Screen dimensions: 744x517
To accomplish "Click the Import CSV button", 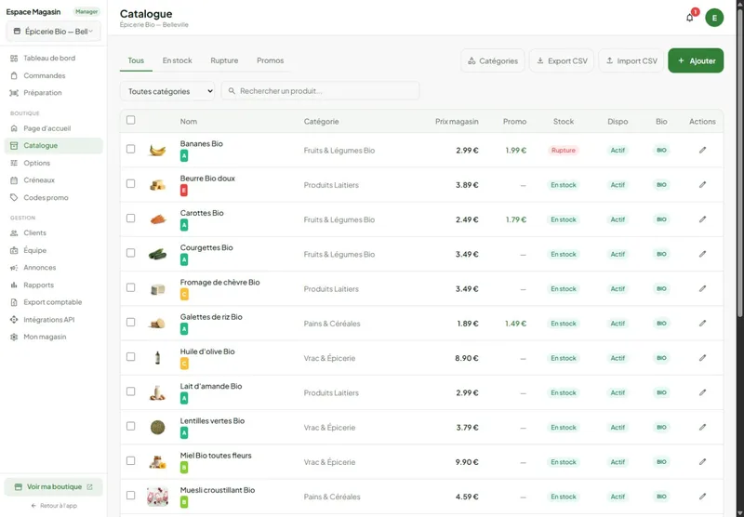I will click(631, 60).
